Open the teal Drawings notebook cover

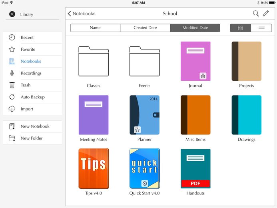pos(247,115)
